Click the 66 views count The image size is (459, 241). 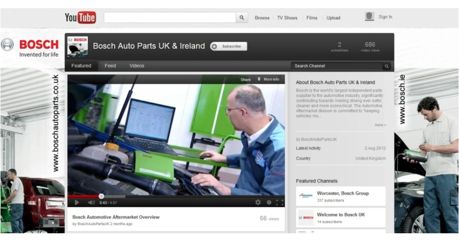click(x=270, y=218)
